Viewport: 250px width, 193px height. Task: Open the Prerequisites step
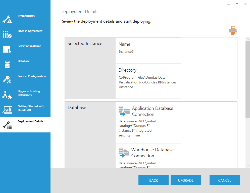click(x=26, y=16)
